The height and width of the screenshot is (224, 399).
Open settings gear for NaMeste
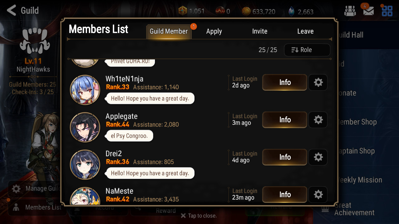tap(318, 194)
